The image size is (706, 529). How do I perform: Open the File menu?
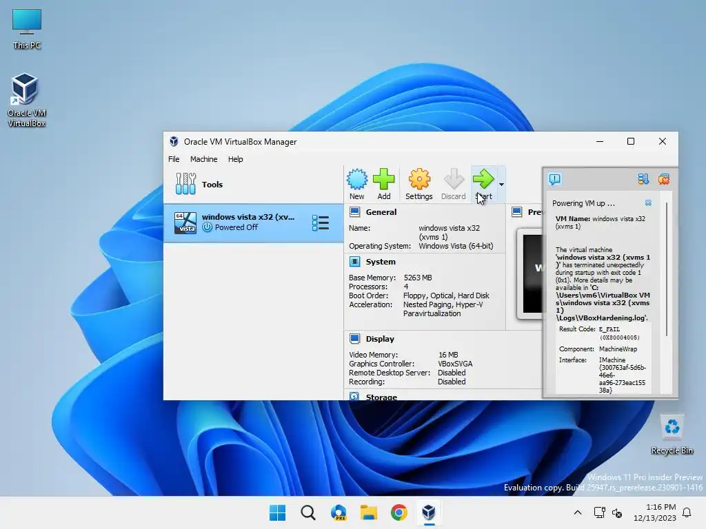click(x=174, y=159)
